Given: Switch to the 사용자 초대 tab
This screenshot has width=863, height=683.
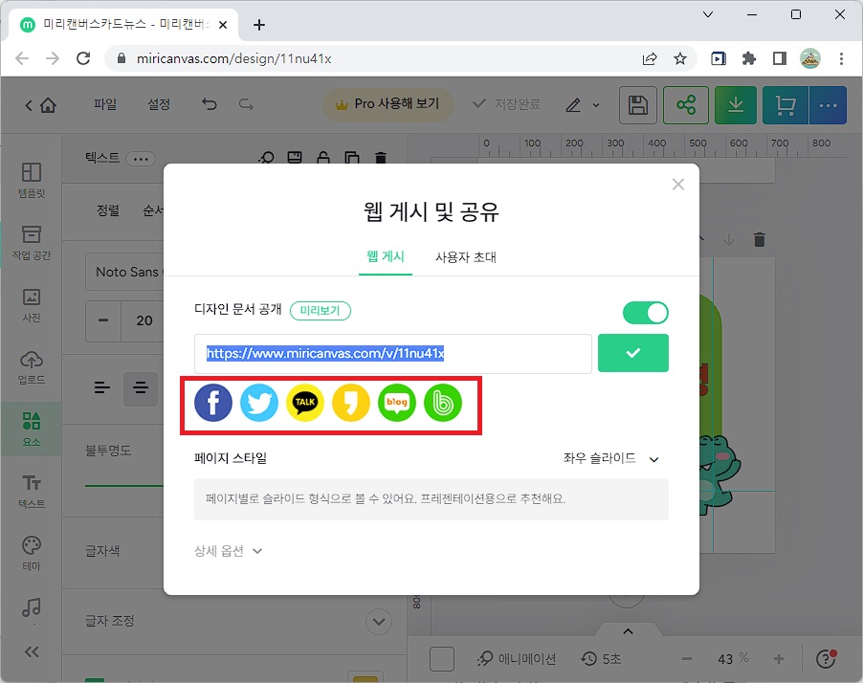Looking at the screenshot, I should tap(466, 257).
